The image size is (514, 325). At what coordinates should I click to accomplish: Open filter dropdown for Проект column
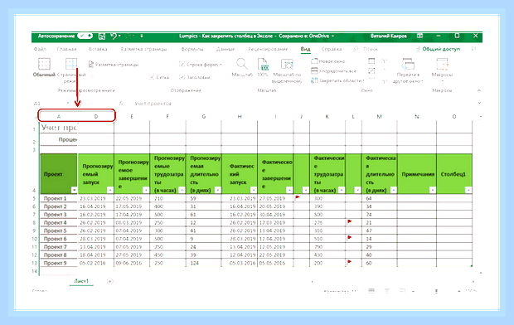coord(74,190)
